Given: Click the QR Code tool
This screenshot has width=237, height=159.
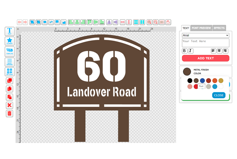Looking at the screenshot, I should coord(10,72).
